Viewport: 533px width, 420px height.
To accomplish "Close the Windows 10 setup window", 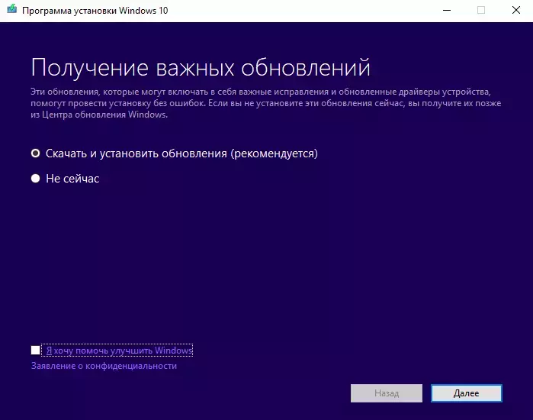I will pyautogui.click(x=516, y=10).
